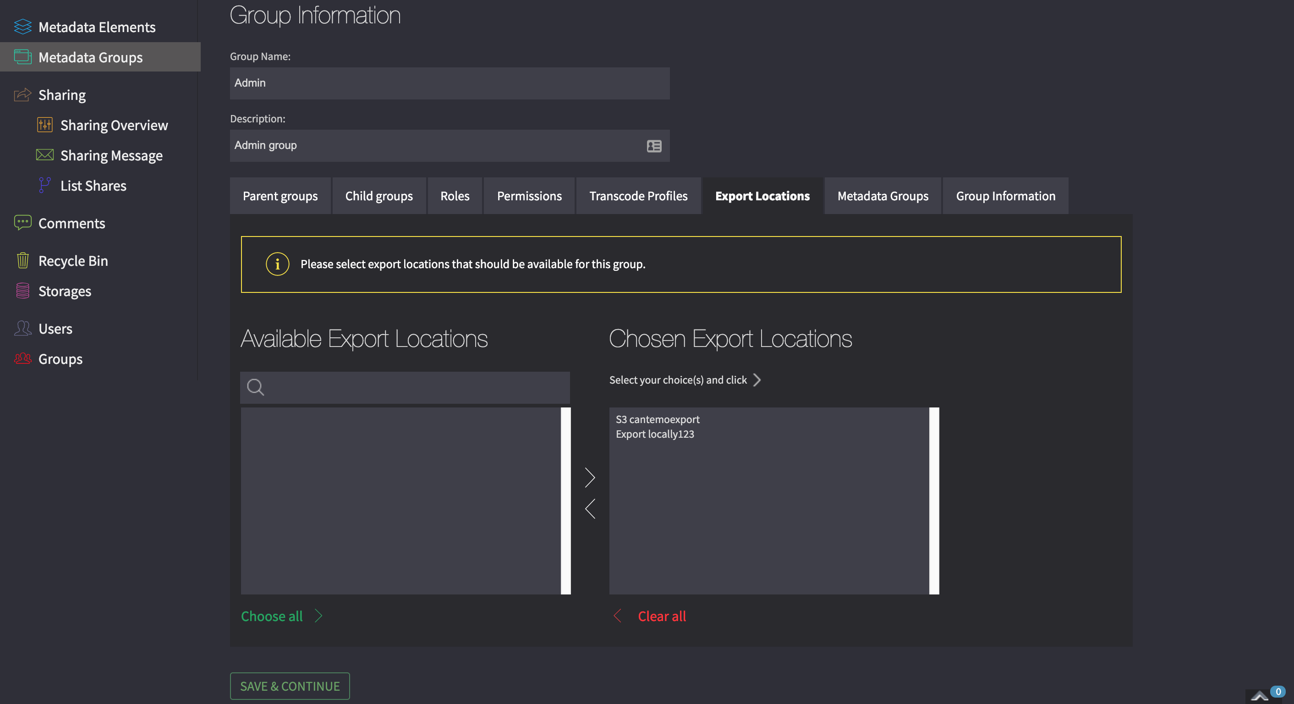This screenshot has height=704, width=1294.
Task: Open the Storages page
Action: point(65,291)
